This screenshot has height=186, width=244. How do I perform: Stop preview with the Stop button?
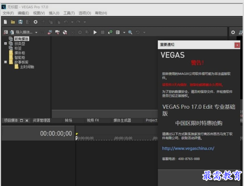coord(103,32)
